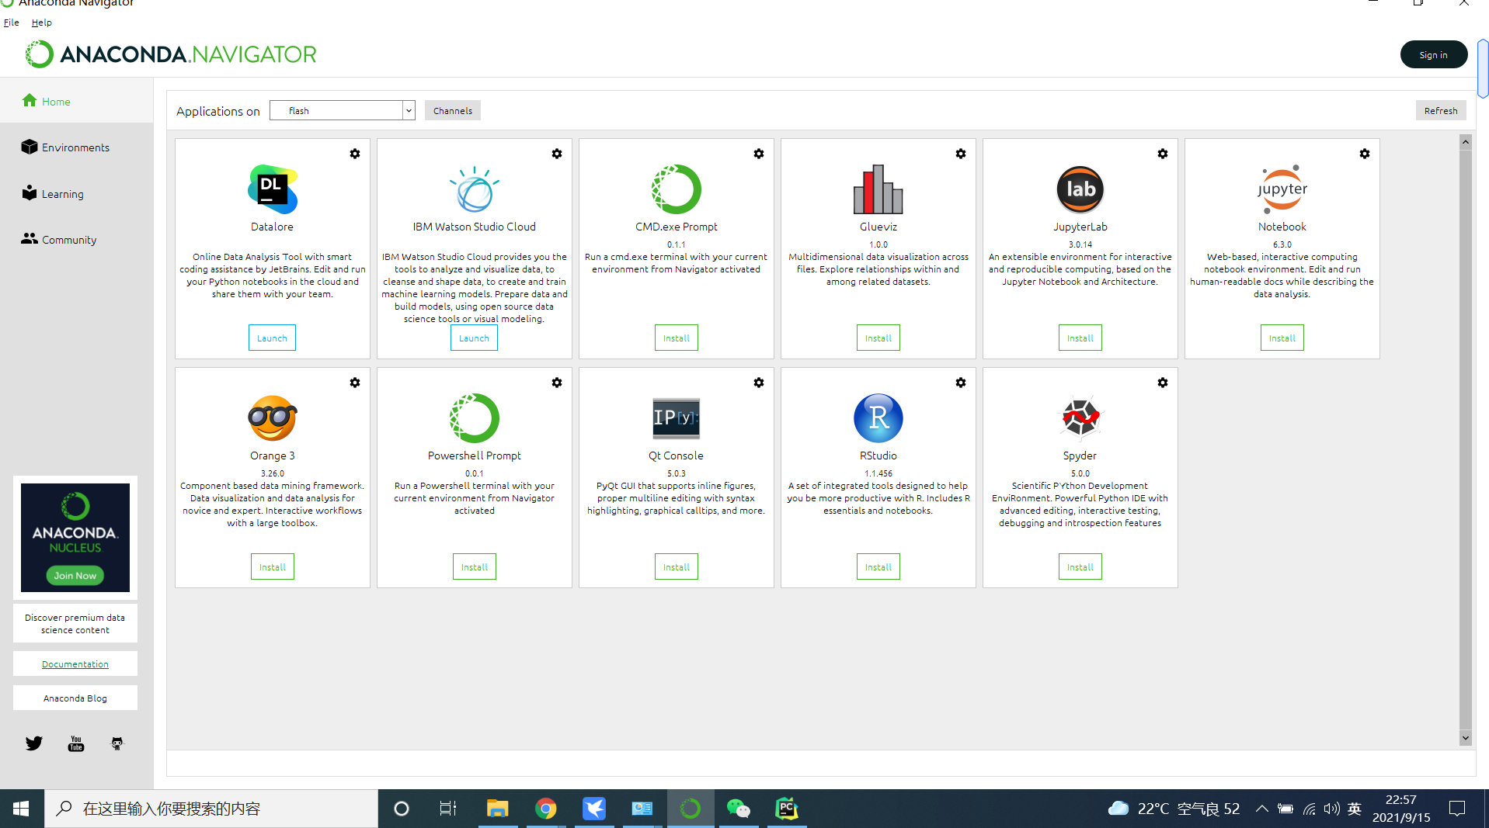The height and width of the screenshot is (828, 1489).
Task: Click scrollbar down arrow in applications panel
Action: coord(1466,739)
